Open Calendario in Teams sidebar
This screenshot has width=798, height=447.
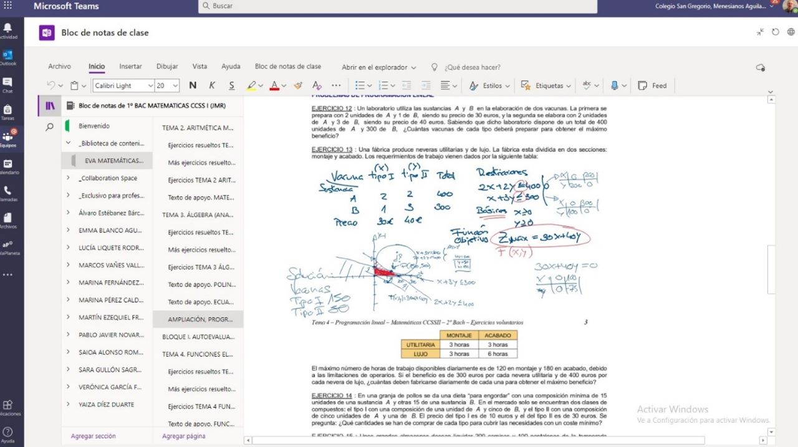[x=8, y=166]
